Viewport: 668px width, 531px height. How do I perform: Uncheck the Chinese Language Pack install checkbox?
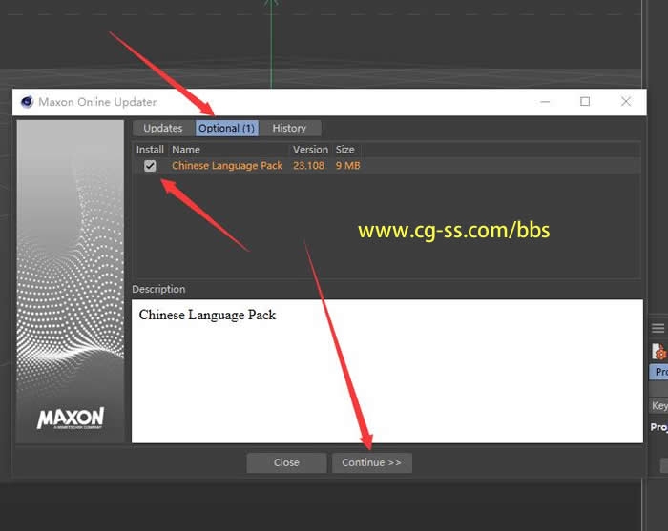tap(150, 166)
